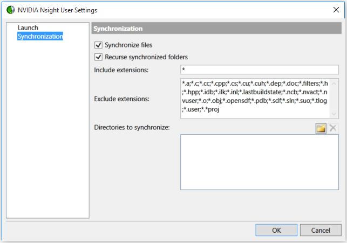
Task: Toggle the Recurse synchronized folders checkbox
Action: coord(98,57)
